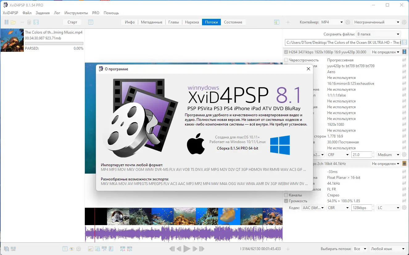The image size is (409, 255).
Task: Click the purple audio waveform timeline
Action: (x=184, y=234)
